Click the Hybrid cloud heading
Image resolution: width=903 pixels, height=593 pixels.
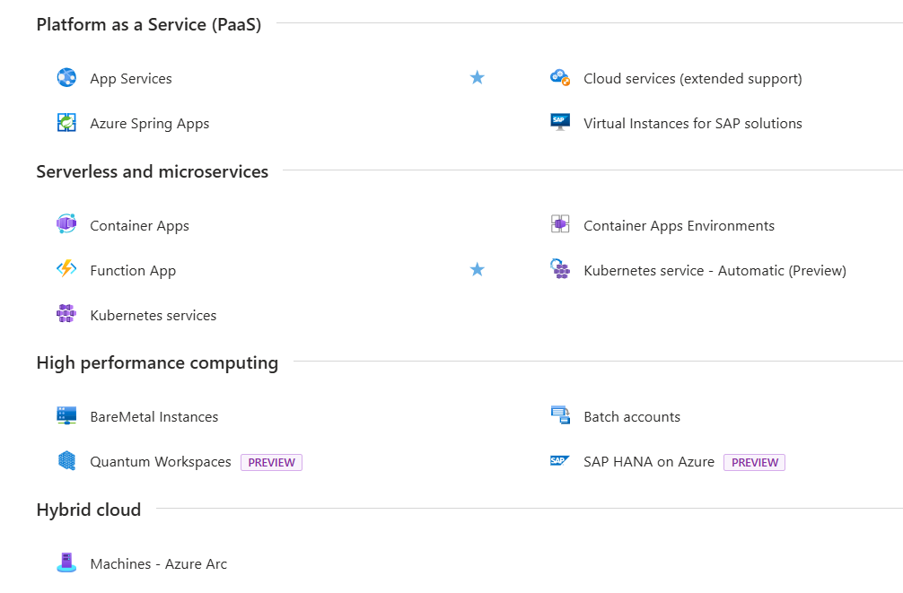(x=89, y=510)
